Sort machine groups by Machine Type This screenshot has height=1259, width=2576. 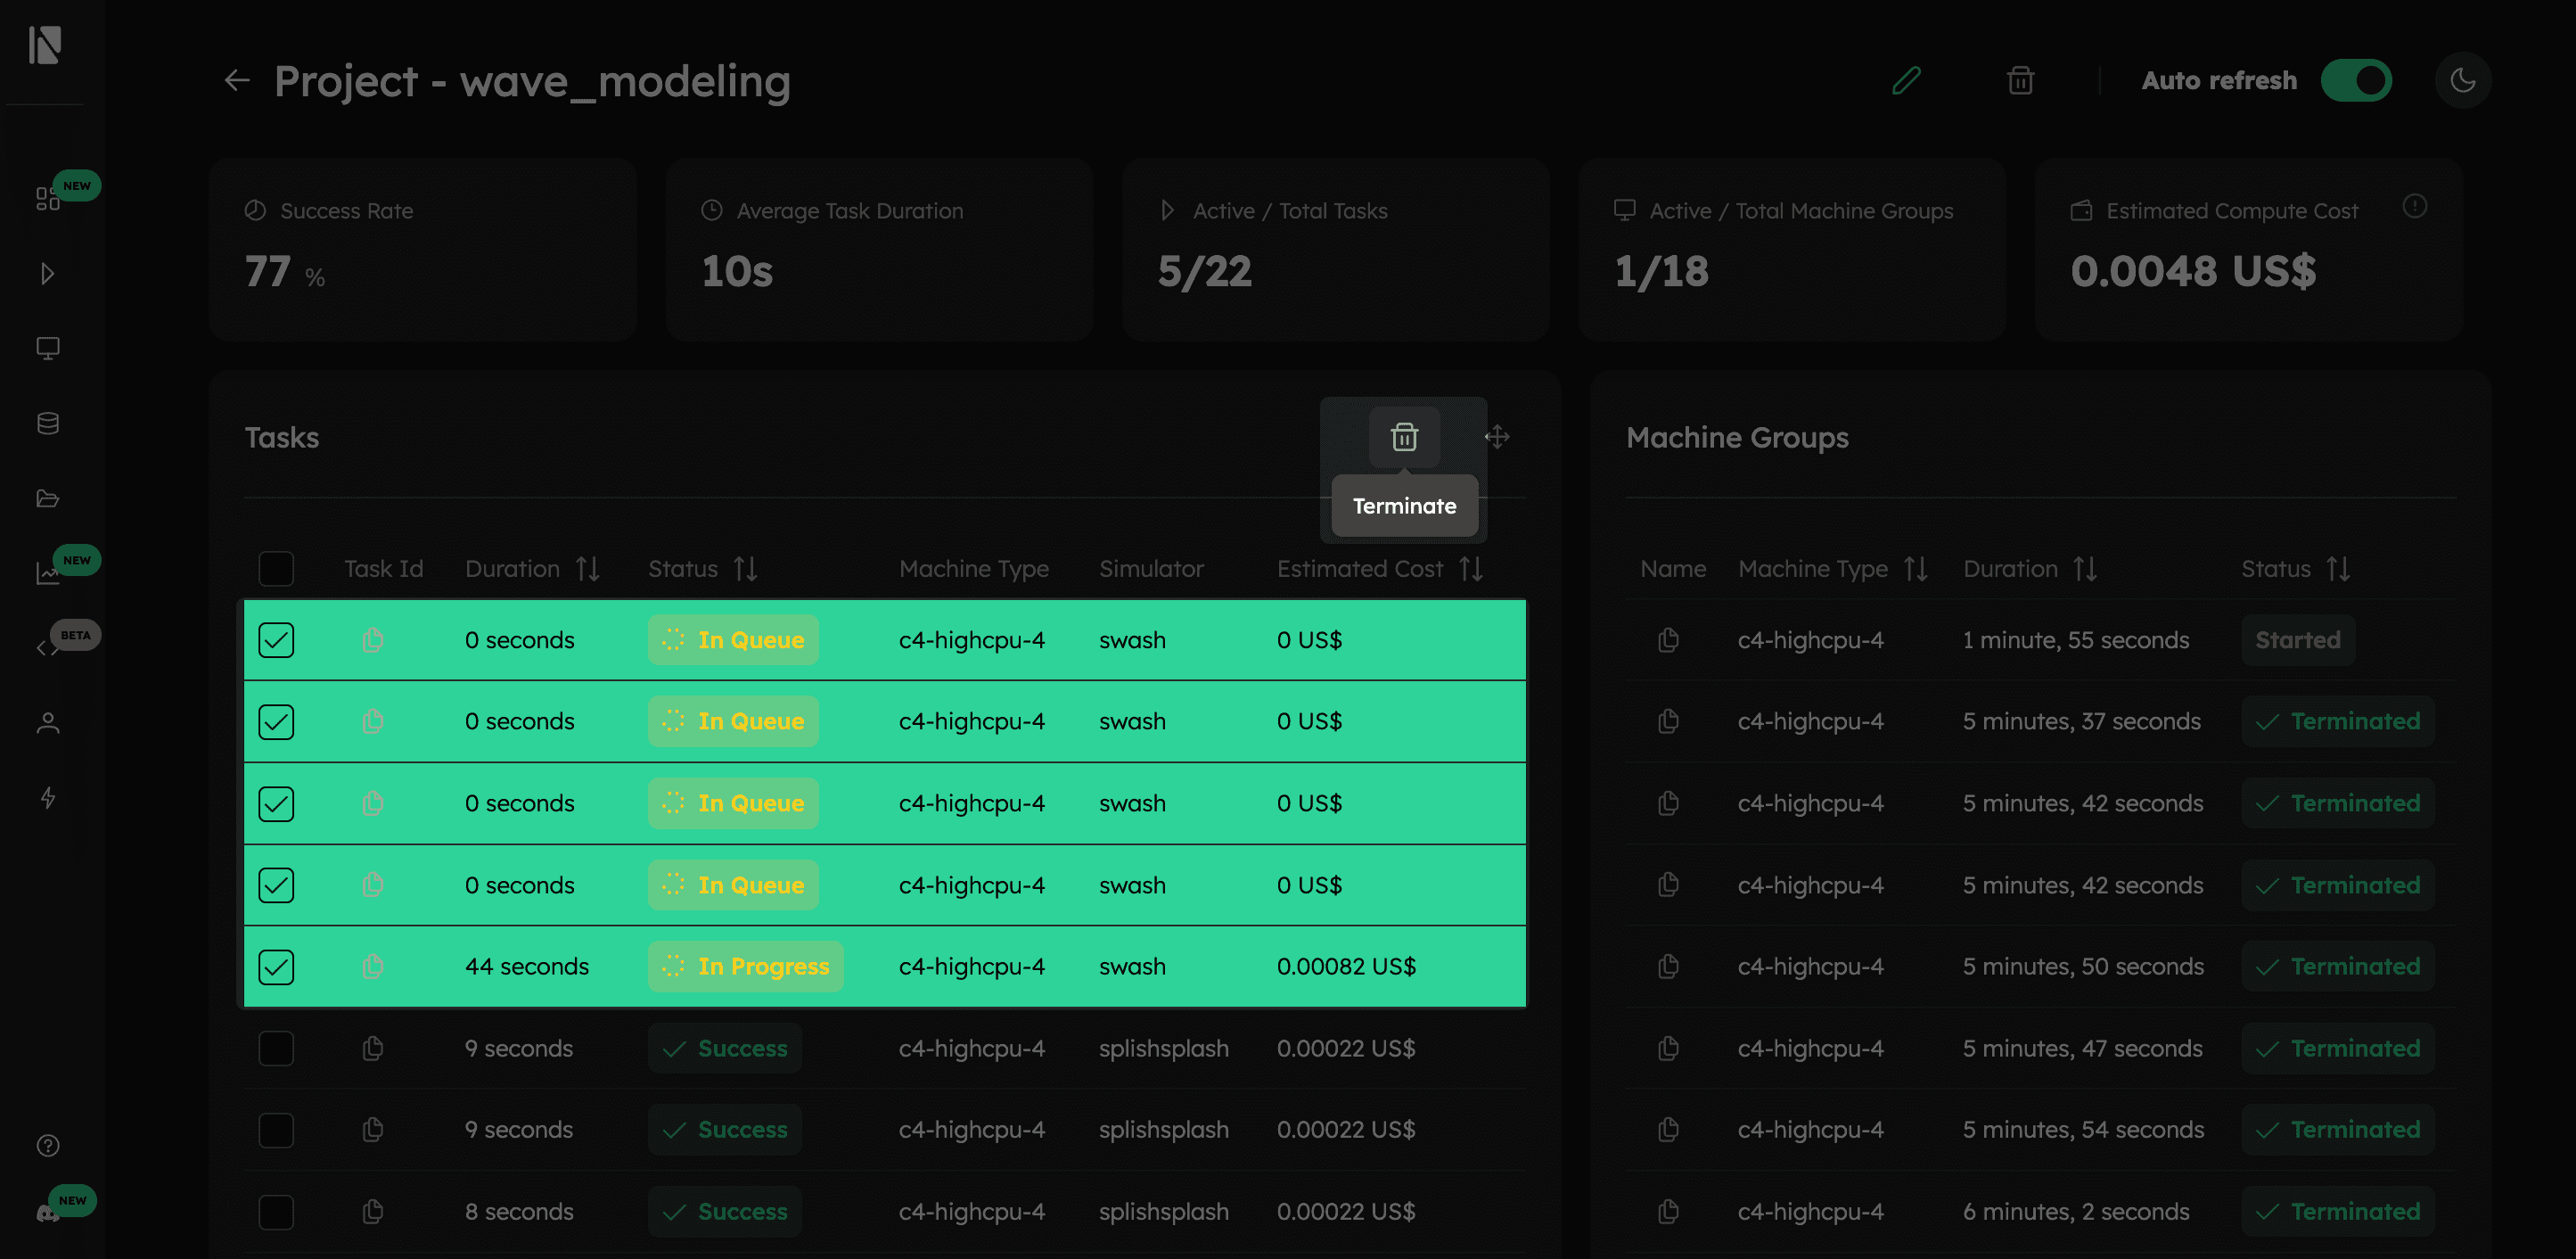pyautogui.click(x=1915, y=569)
